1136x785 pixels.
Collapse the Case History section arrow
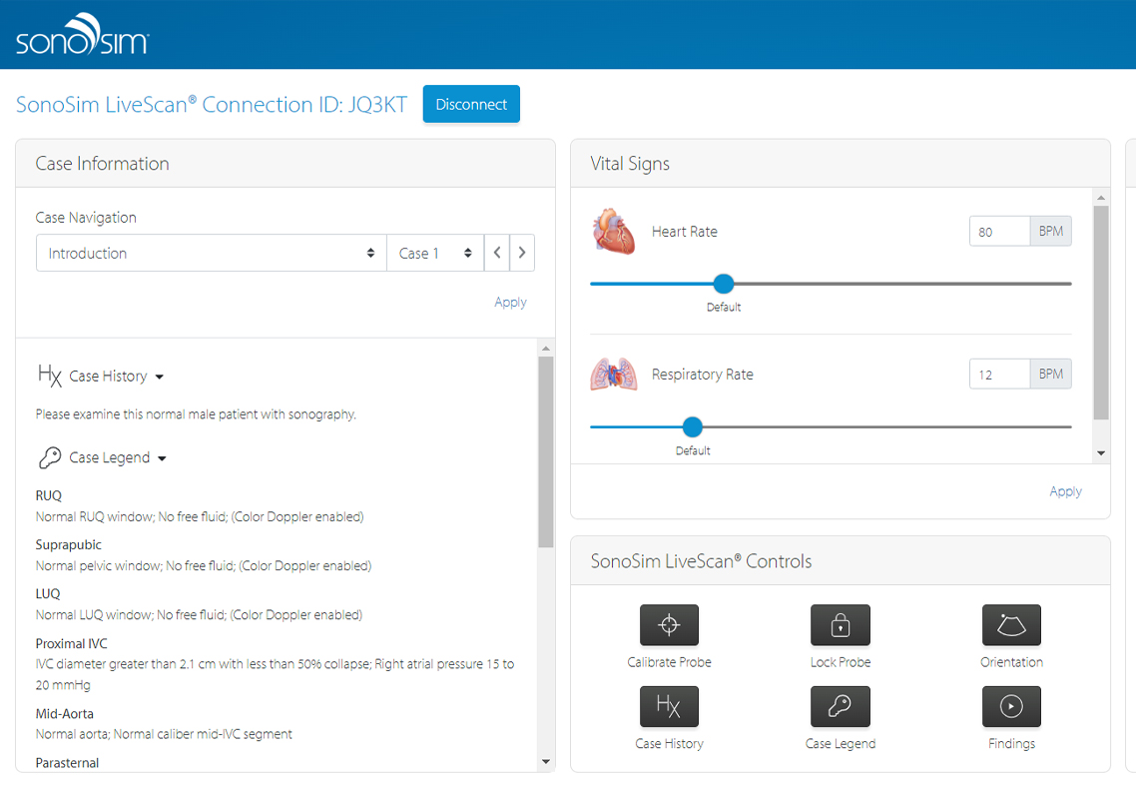pyautogui.click(x=160, y=377)
